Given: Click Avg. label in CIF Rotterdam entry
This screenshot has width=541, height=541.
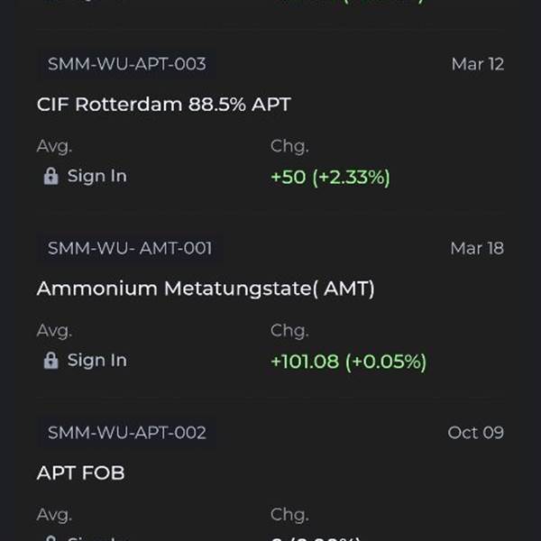Looking at the screenshot, I should (54, 147).
